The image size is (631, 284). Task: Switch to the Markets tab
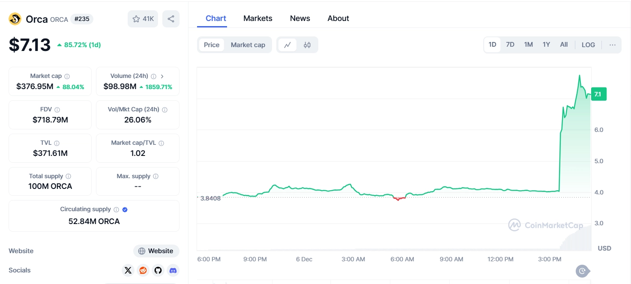pos(257,18)
